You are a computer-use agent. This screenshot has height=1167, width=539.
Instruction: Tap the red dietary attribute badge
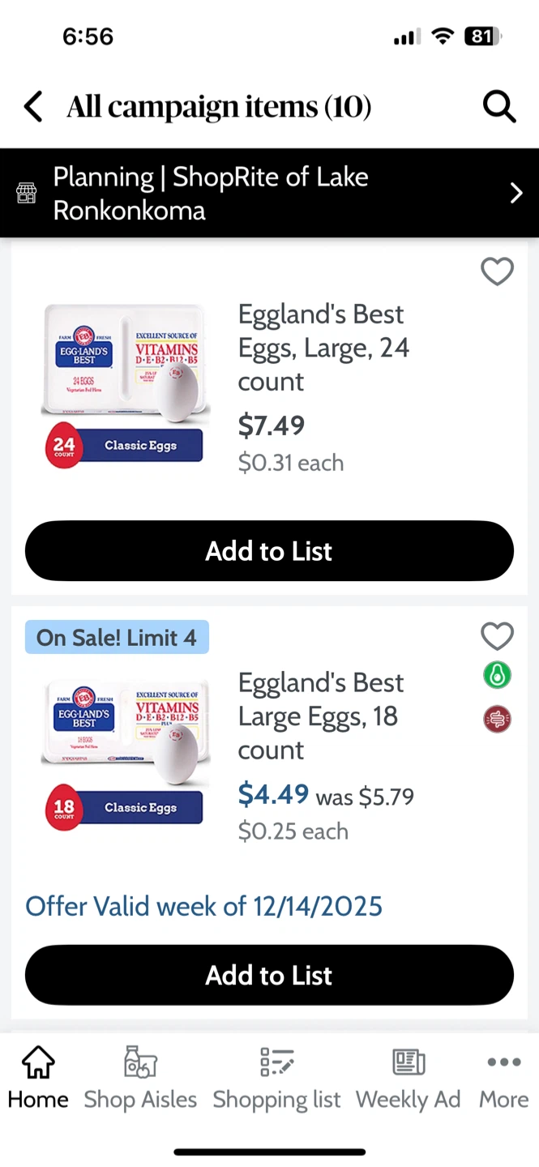(497, 719)
